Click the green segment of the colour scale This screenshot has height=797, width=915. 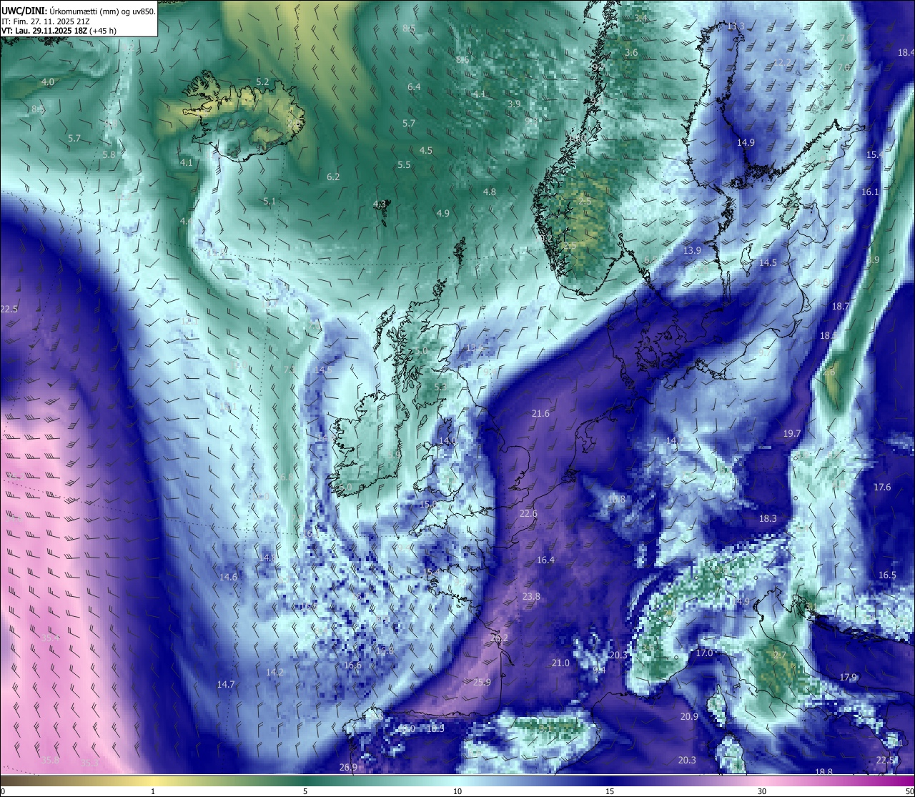[x=305, y=780]
